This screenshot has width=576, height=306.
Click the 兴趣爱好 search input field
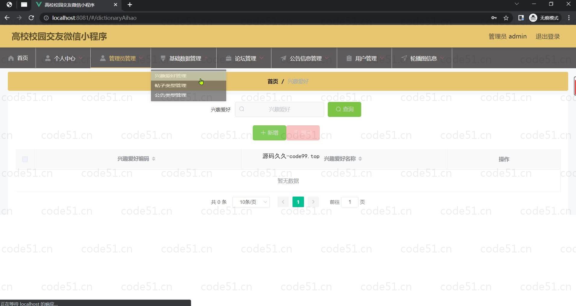coord(280,109)
